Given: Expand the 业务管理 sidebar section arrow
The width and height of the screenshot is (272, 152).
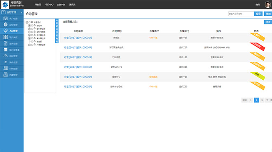Looking at the screenshot, I should 22,12.
